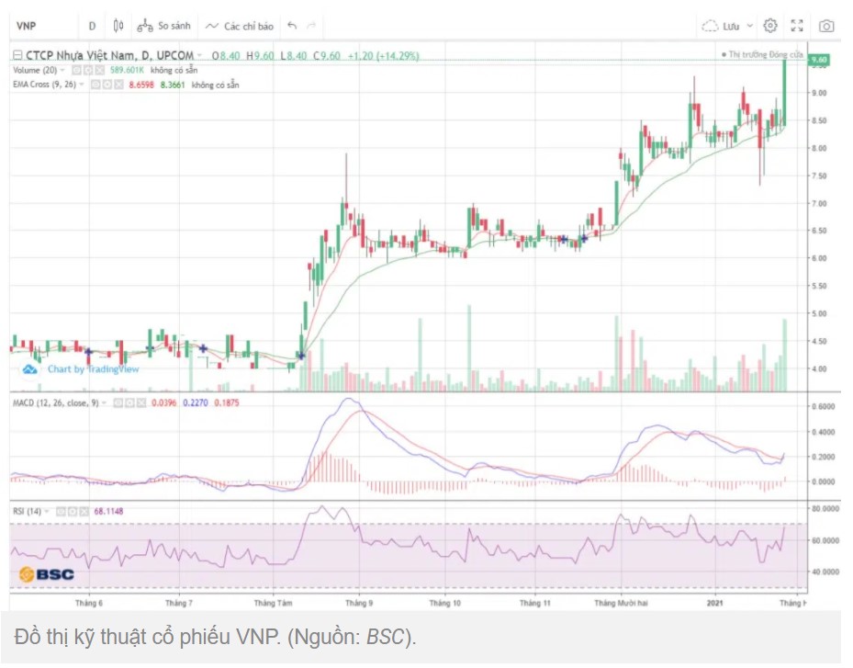
Task: Click the undo arrow in toolbar
Action: tap(292, 26)
